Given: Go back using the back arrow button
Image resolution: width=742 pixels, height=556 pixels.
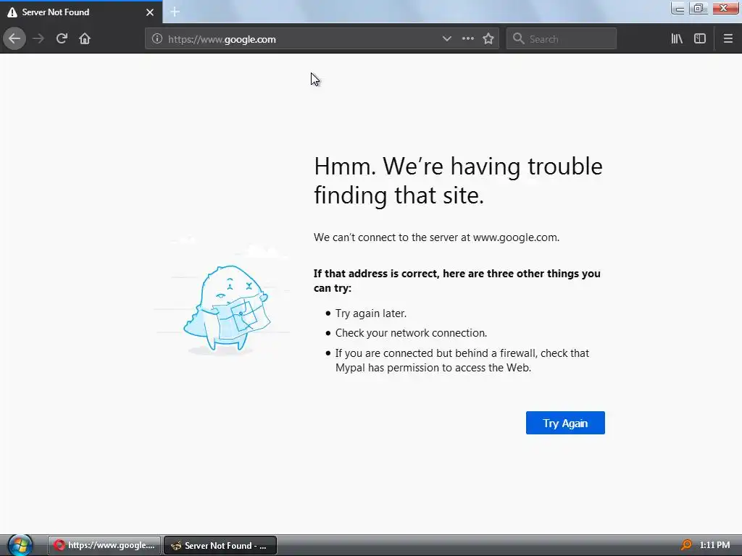Looking at the screenshot, I should [x=14, y=39].
